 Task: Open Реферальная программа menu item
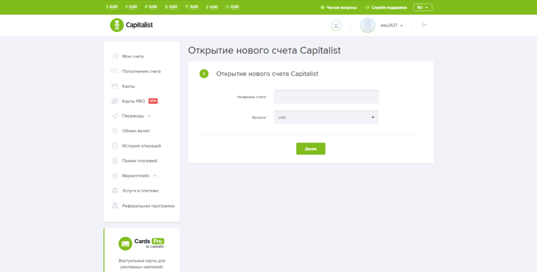[148, 206]
